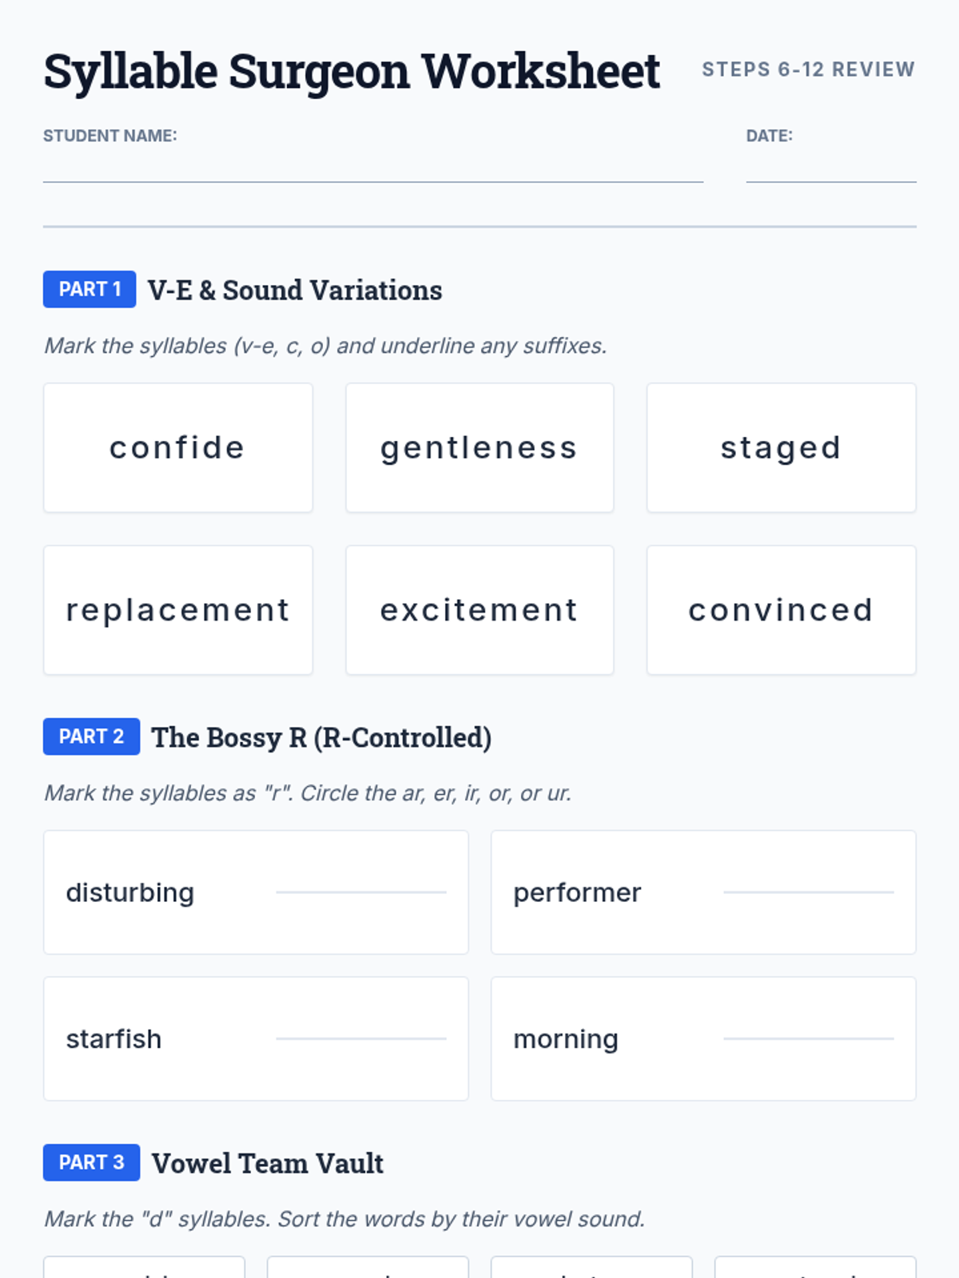Select the 'staged' word card

pyautogui.click(x=782, y=448)
